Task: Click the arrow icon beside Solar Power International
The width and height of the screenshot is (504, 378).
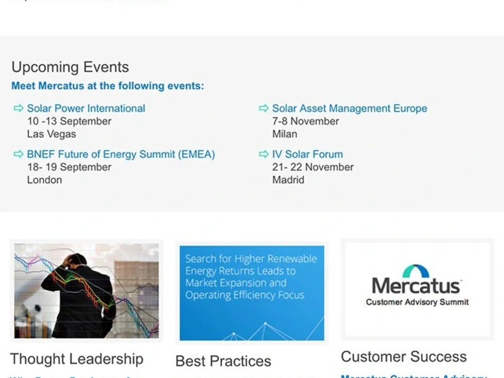Action: coord(19,108)
